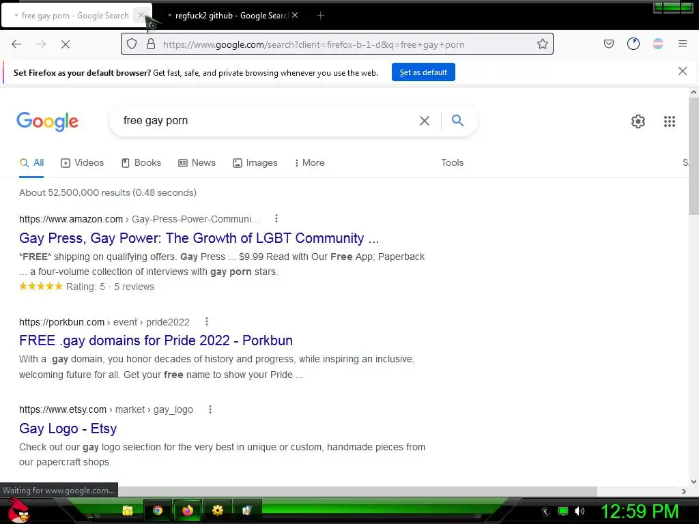Open the tracking protection shield icon

tap(132, 44)
